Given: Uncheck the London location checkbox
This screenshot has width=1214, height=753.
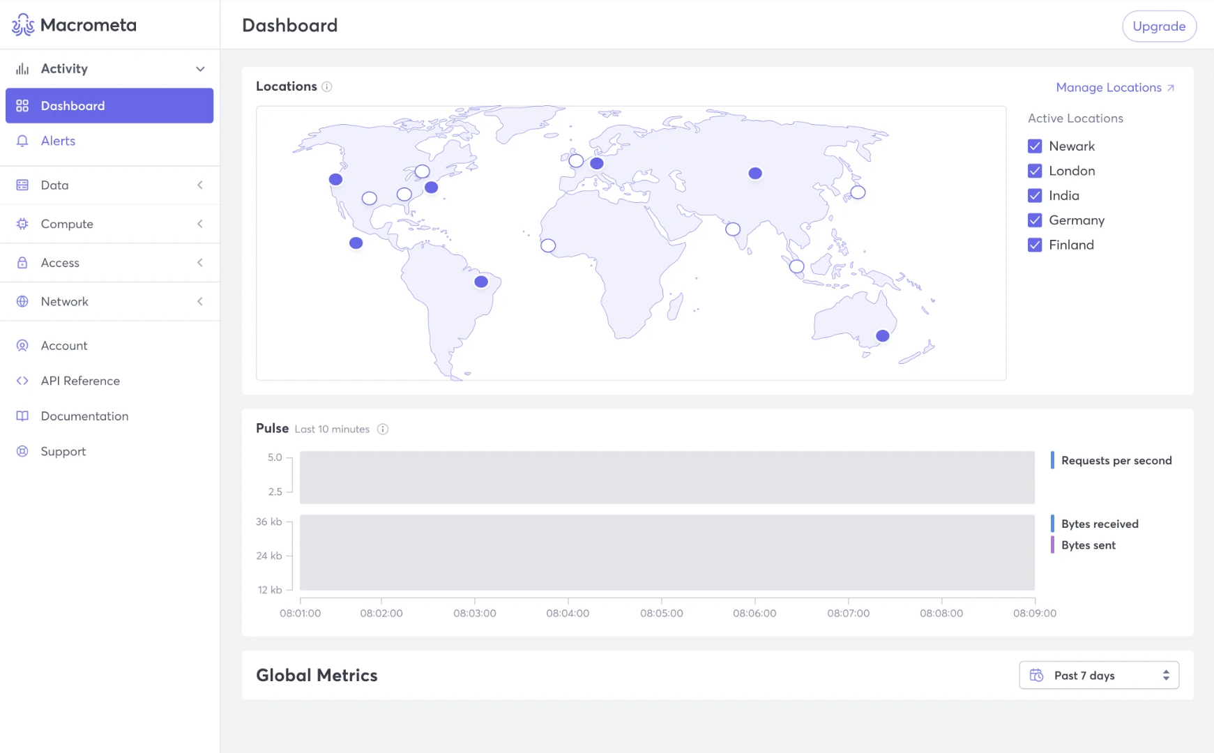Looking at the screenshot, I should [x=1035, y=171].
